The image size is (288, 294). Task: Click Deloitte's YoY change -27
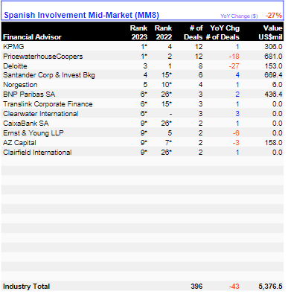pyautogui.click(x=234, y=66)
